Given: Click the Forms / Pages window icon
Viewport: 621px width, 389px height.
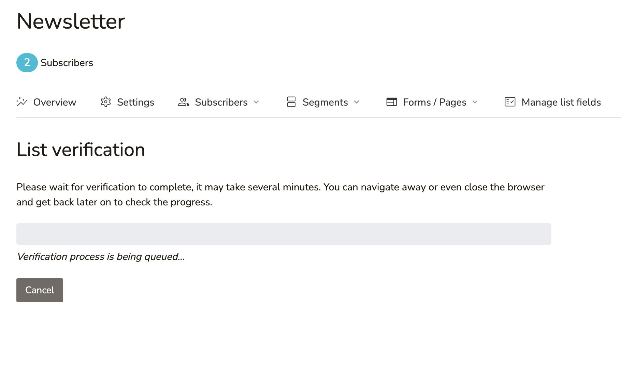Looking at the screenshot, I should point(391,102).
